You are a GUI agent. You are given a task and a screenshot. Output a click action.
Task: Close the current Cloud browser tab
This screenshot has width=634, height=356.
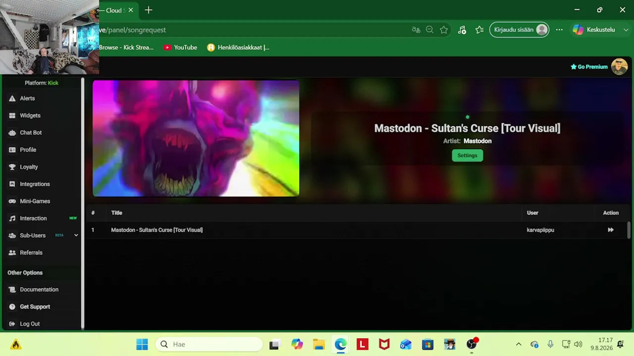131,10
